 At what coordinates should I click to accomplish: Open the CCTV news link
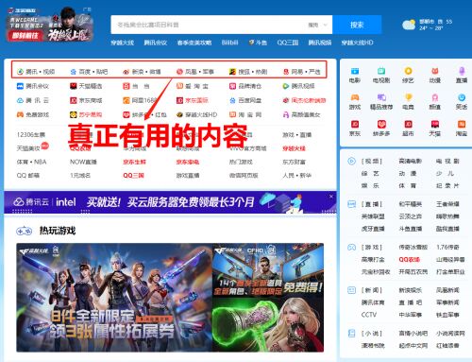point(369,315)
